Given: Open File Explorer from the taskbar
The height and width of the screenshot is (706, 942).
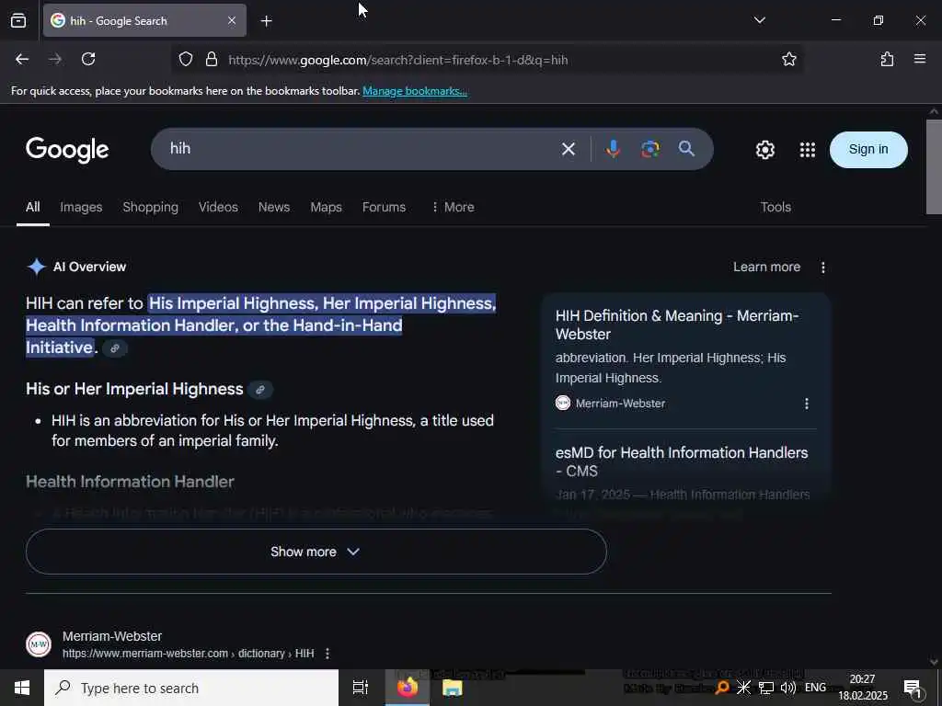Looking at the screenshot, I should (452, 688).
